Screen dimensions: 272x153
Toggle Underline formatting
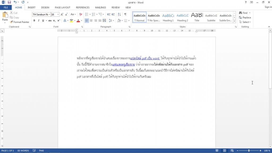point(43,20)
